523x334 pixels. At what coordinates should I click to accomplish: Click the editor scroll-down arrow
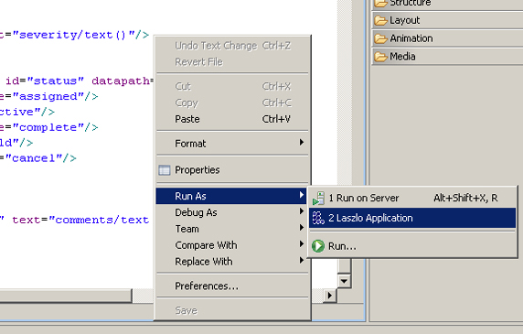point(344,281)
